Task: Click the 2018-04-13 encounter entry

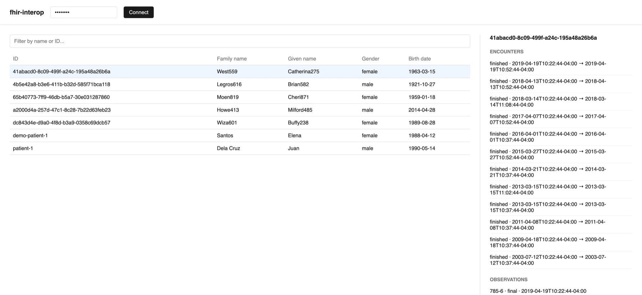Action: 561,84
